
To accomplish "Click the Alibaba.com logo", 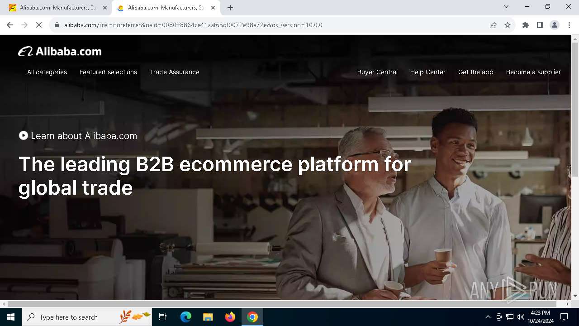I will point(60,52).
